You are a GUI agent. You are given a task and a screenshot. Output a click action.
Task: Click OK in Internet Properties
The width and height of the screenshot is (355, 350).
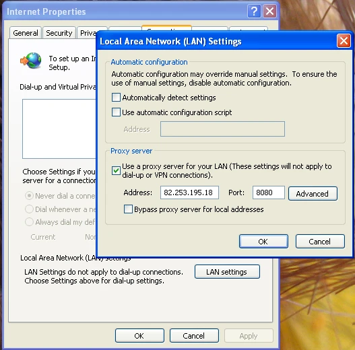139,336
